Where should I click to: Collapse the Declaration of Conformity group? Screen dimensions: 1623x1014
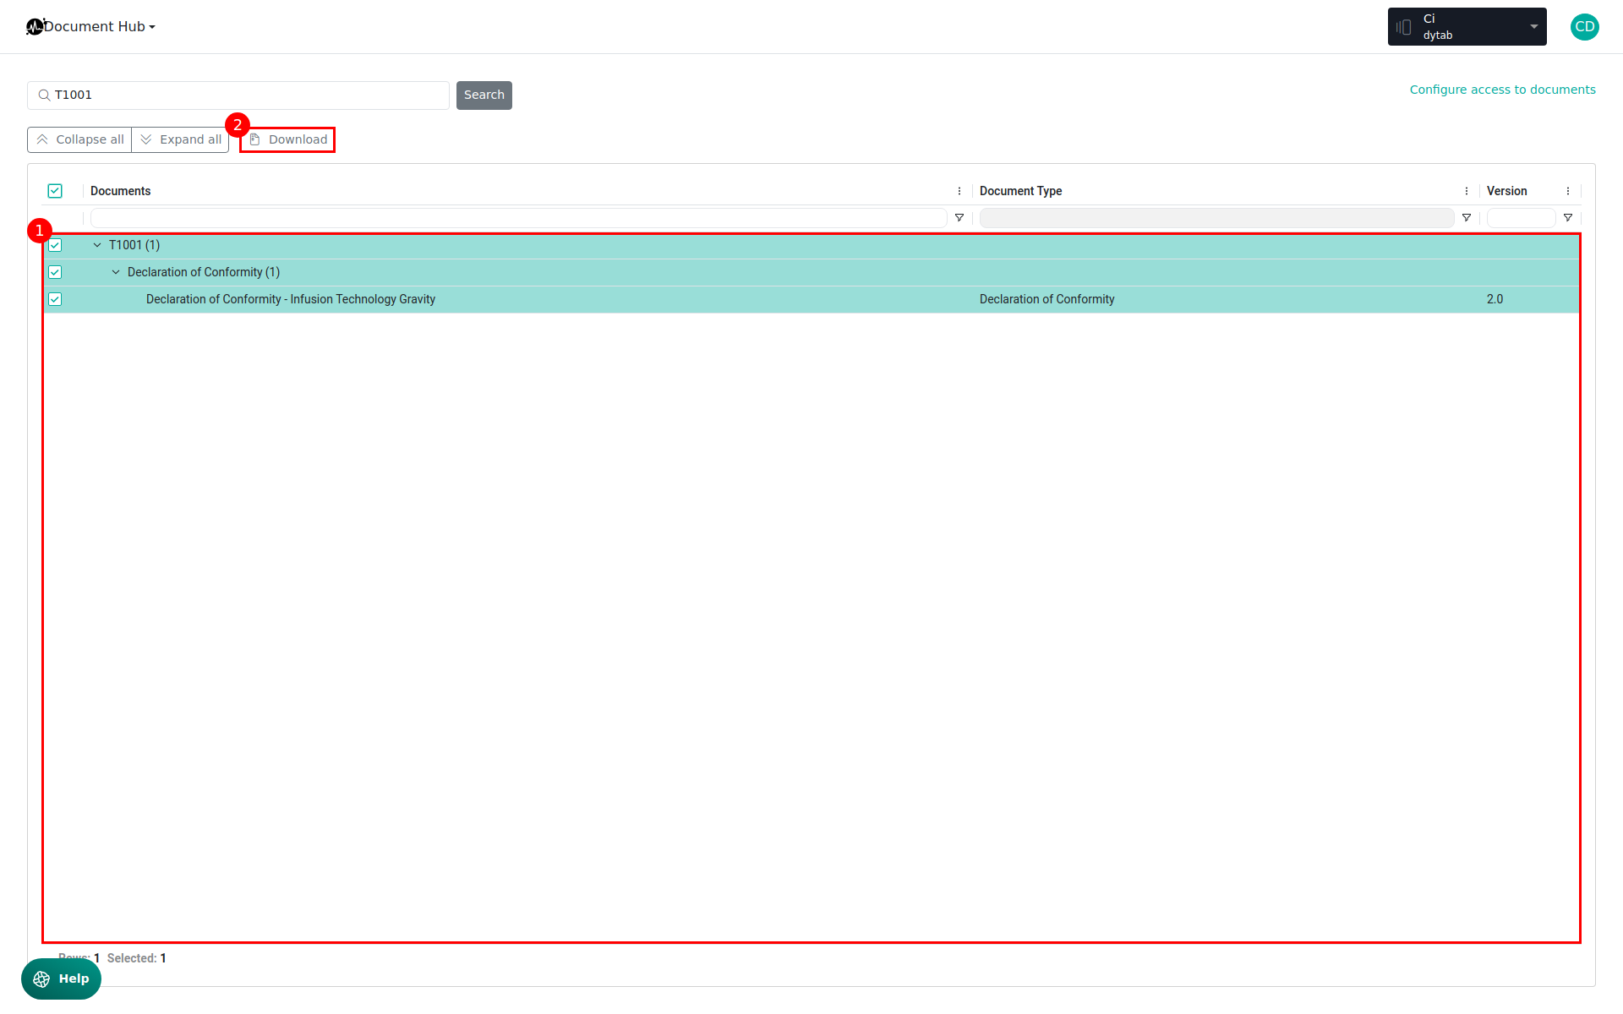[x=116, y=272]
